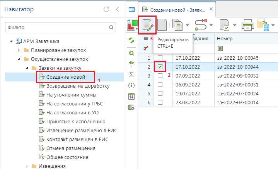Click into the Фильтр input field

coord(60,27)
